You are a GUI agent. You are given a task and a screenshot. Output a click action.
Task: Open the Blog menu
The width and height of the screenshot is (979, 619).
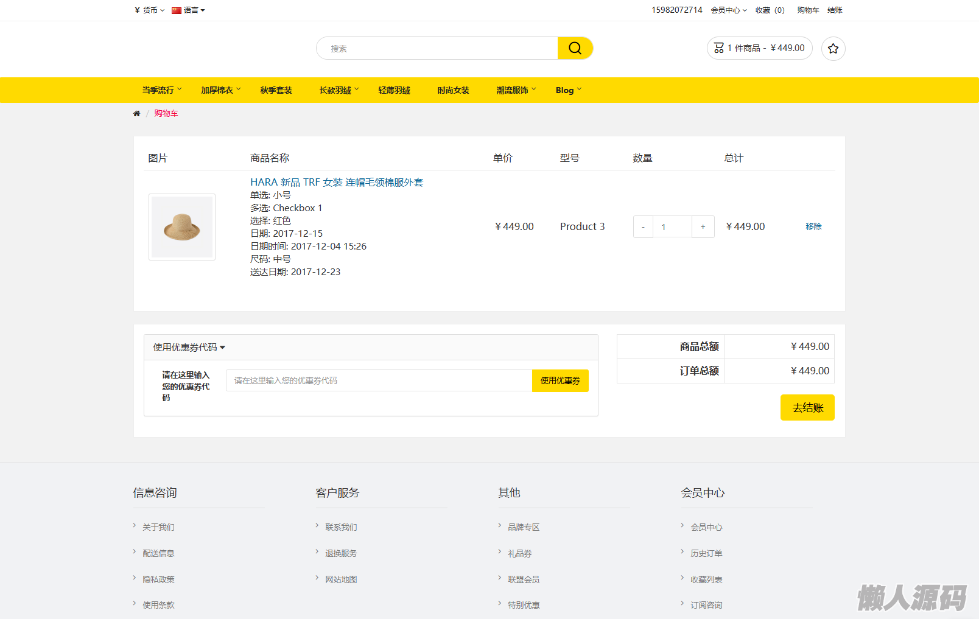click(x=568, y=90)
